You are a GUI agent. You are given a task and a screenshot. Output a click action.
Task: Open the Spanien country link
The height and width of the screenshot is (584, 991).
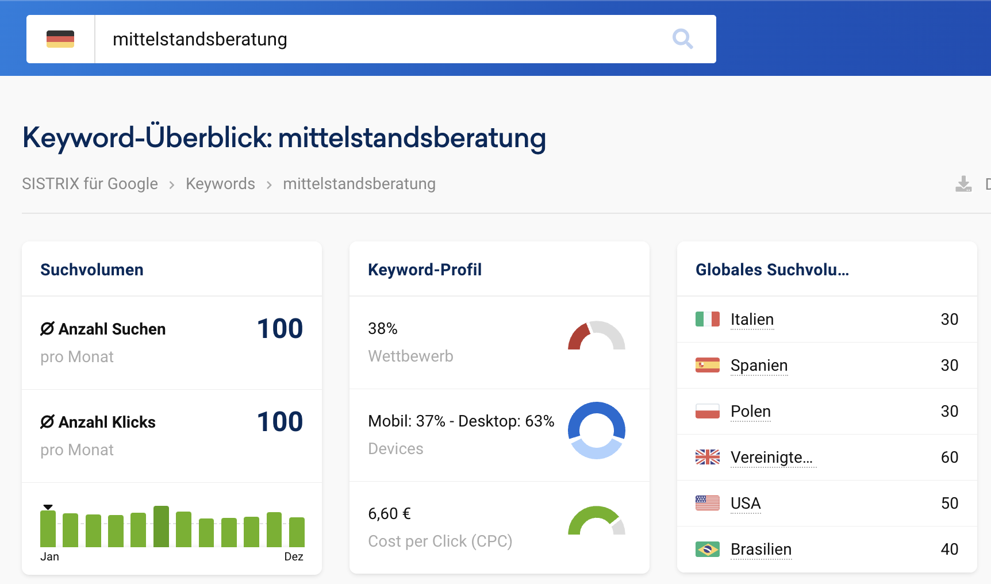[759, 366]
